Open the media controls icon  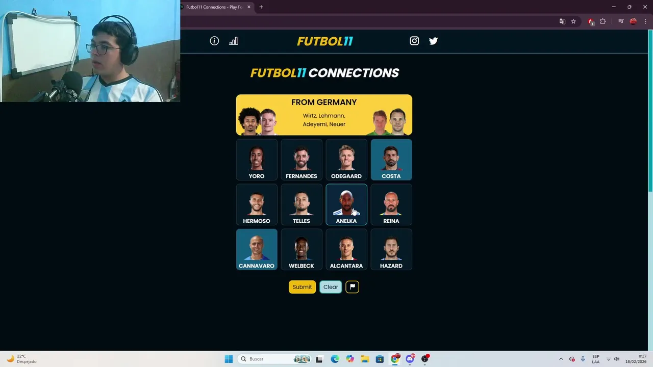click(x=621, y=21)
